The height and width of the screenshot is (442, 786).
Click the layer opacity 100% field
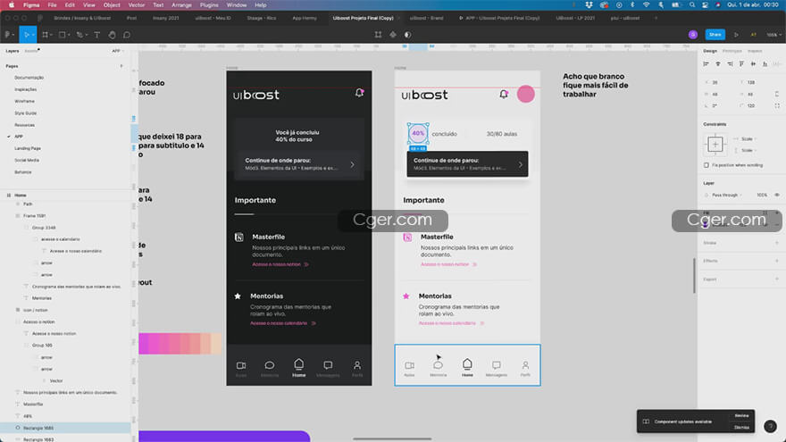pos(762,195)
